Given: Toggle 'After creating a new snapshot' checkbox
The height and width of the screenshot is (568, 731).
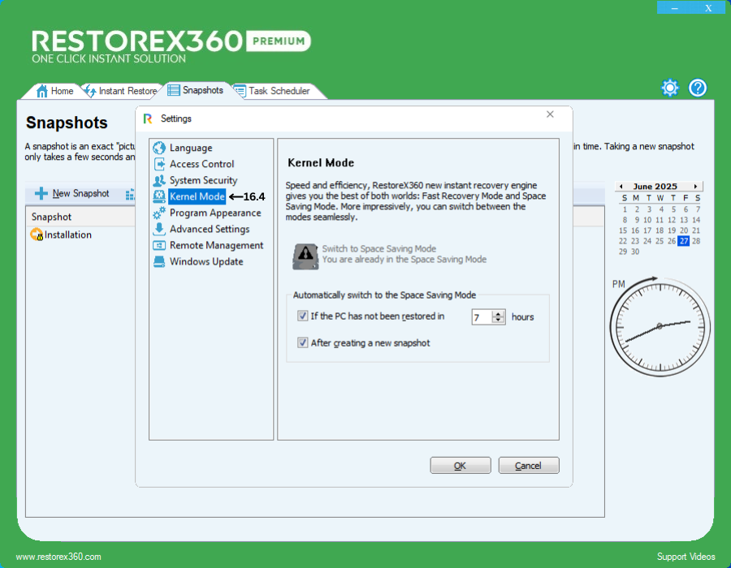Looking at the screenshot, I should (x=303, y=343).
